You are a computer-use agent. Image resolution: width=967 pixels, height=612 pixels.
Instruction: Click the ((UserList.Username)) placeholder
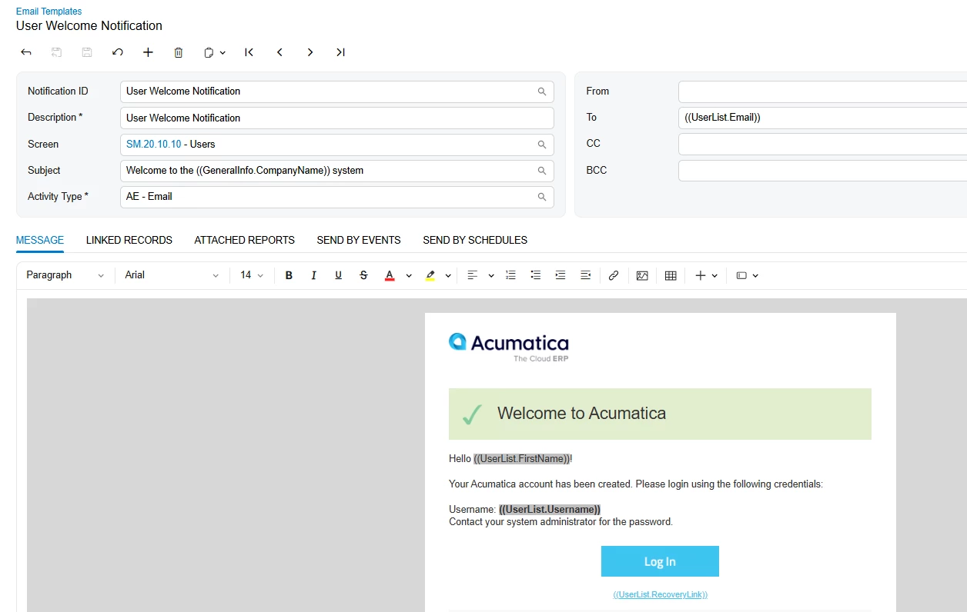pyautogui.click(x=550, y=509)
